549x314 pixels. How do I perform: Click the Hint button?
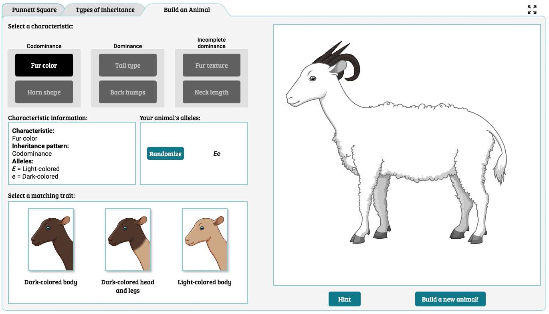tap(345, 299)
